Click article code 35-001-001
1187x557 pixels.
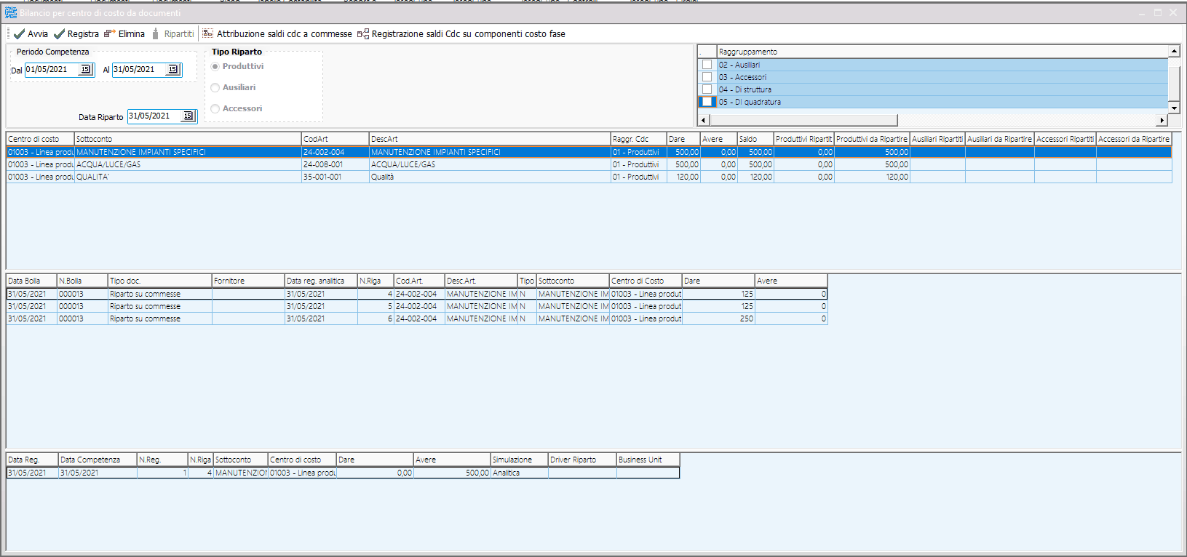[336, 177]
